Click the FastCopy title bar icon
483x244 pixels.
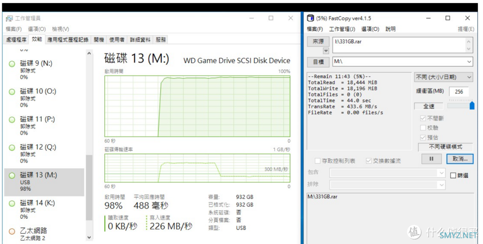(310, 18)
